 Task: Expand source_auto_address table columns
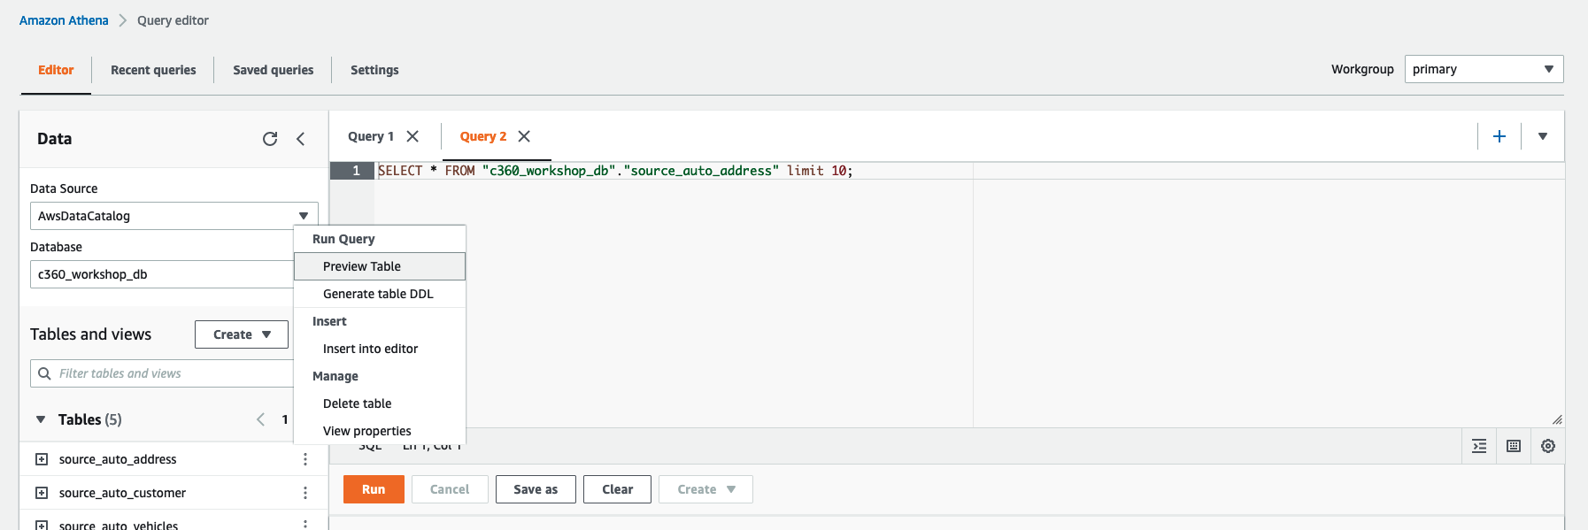(42, 459)
